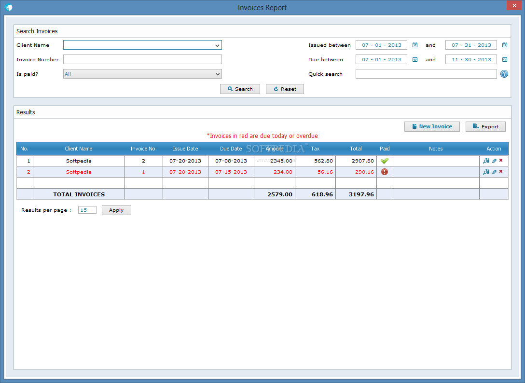Open the Is paid? dropdown
Image resolution: width=525 pixels, height=383 pixels.
coord(218,74)
